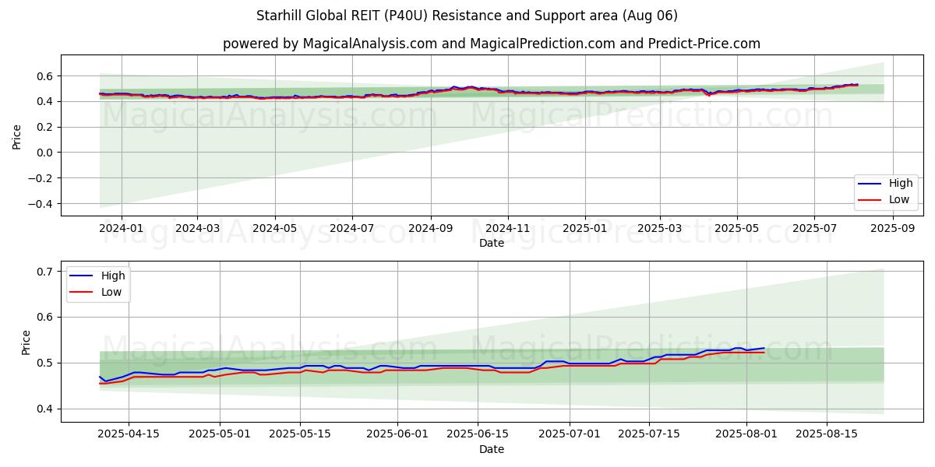This screenshot has width=935, height=467.
Task: Click the '2025-08-15' date tick label on the bottom chart
Action: tap(827, 435)
